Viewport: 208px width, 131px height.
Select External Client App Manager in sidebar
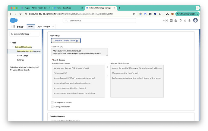[x=29, y=51]
